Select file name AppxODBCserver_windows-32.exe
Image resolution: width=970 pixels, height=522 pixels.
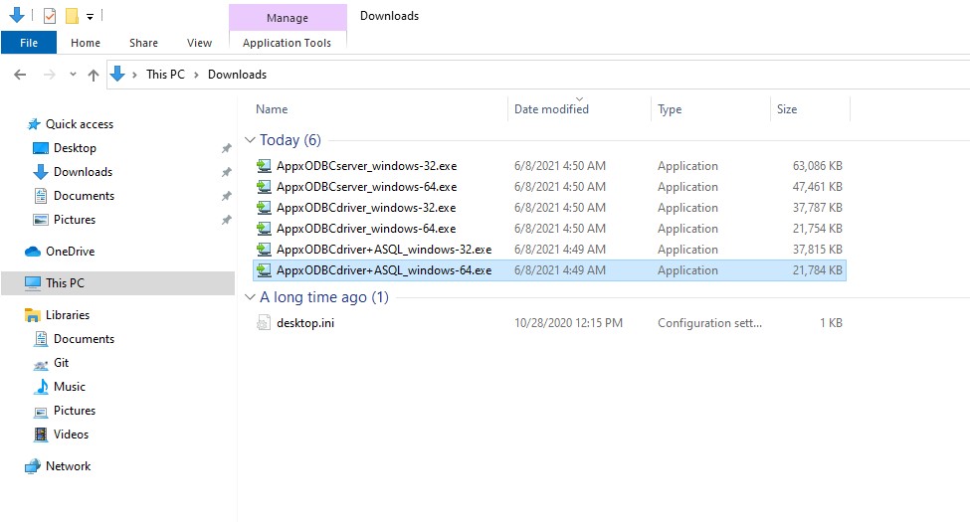pos(366,166)
